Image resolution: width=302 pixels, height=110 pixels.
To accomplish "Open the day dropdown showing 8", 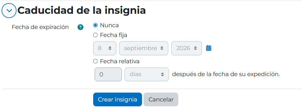I will coord(105,48).
